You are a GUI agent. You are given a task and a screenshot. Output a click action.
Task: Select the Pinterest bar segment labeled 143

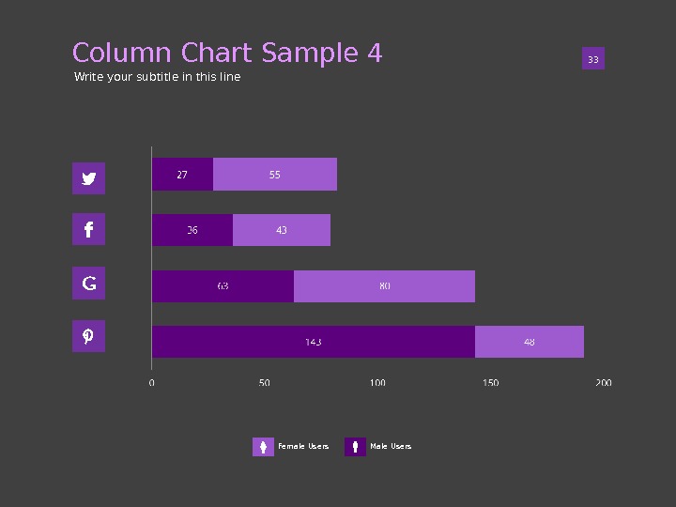coord(313,342)
